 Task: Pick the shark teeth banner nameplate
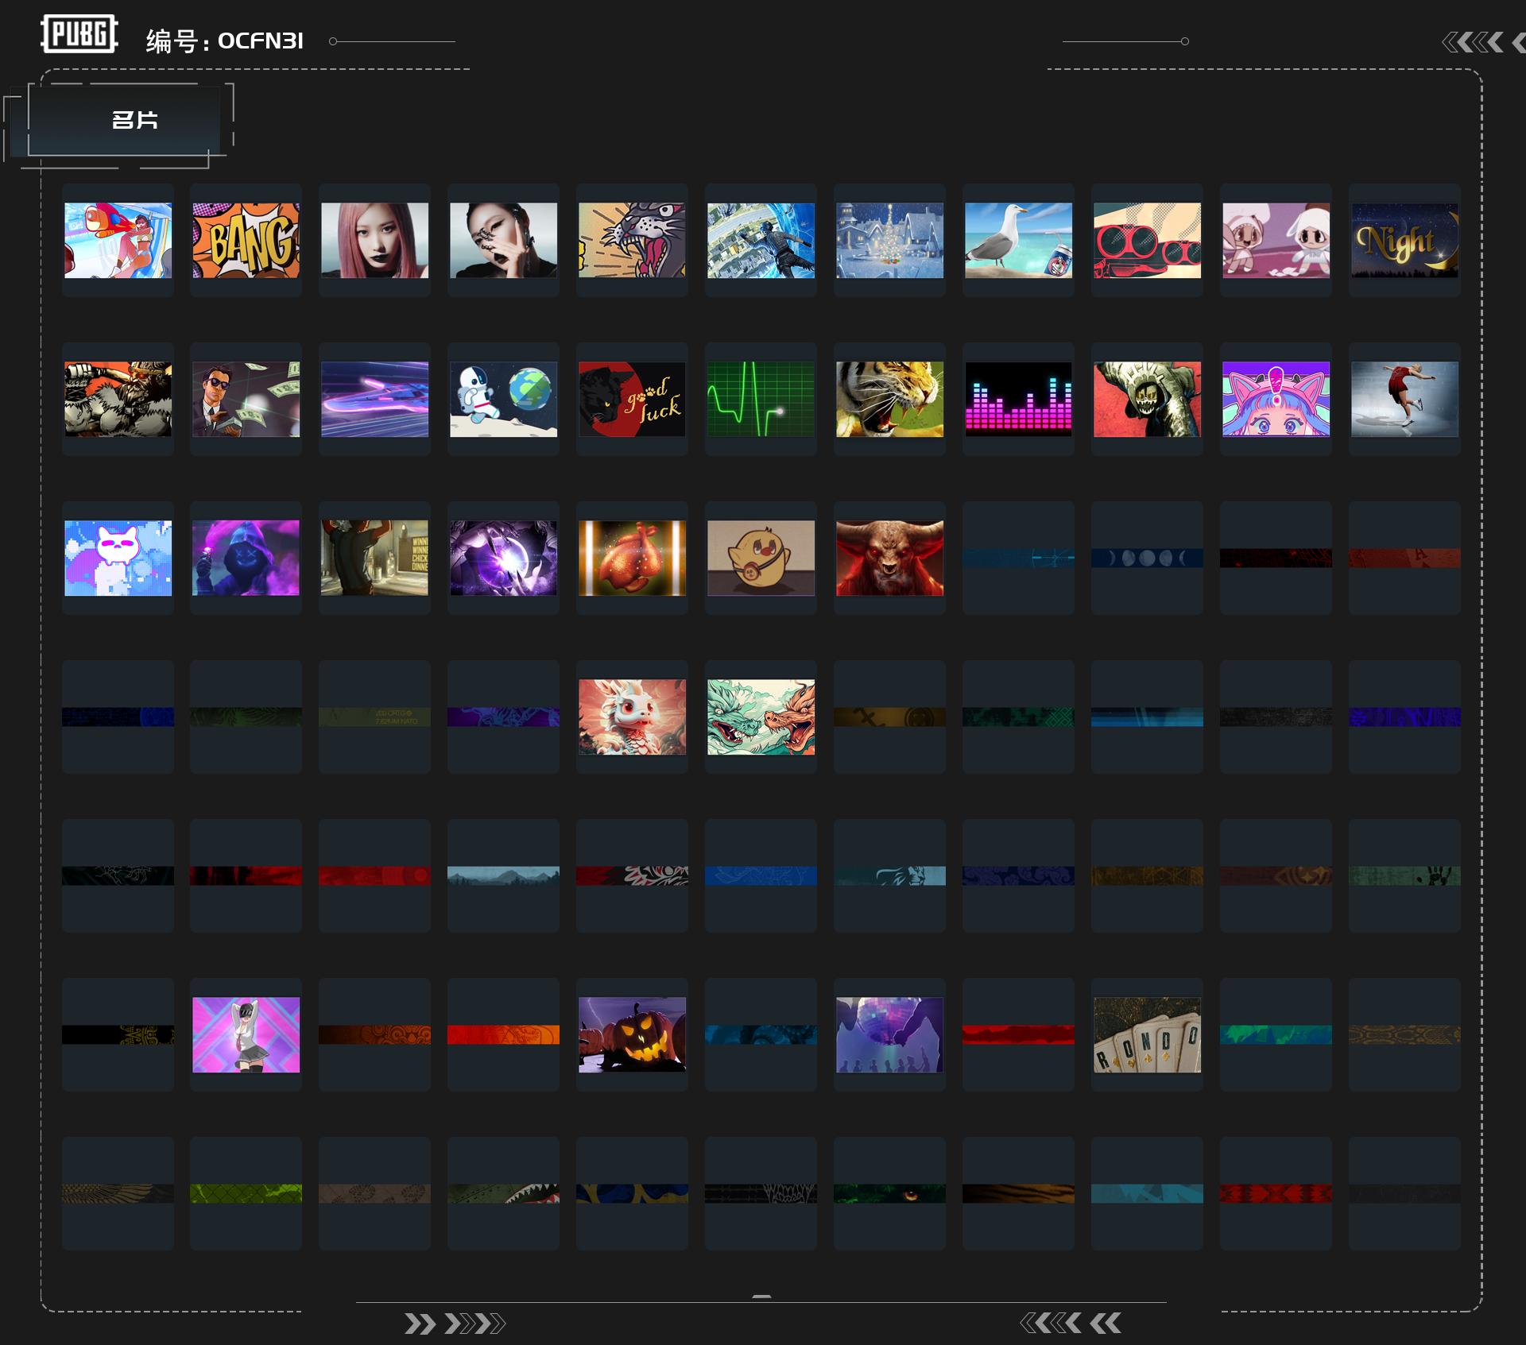coord(504,1193)
